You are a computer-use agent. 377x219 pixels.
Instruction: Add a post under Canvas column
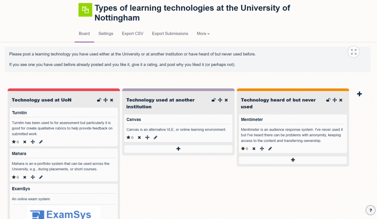pyautogui.click(x=179, y=149)
